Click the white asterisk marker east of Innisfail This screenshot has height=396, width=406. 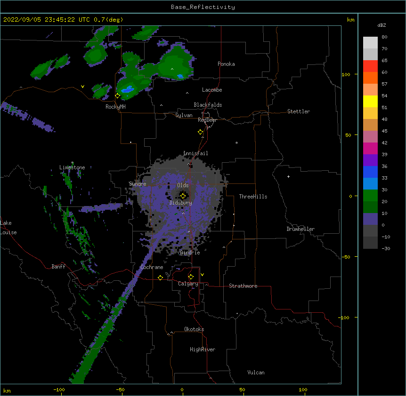tap(236, 143)
